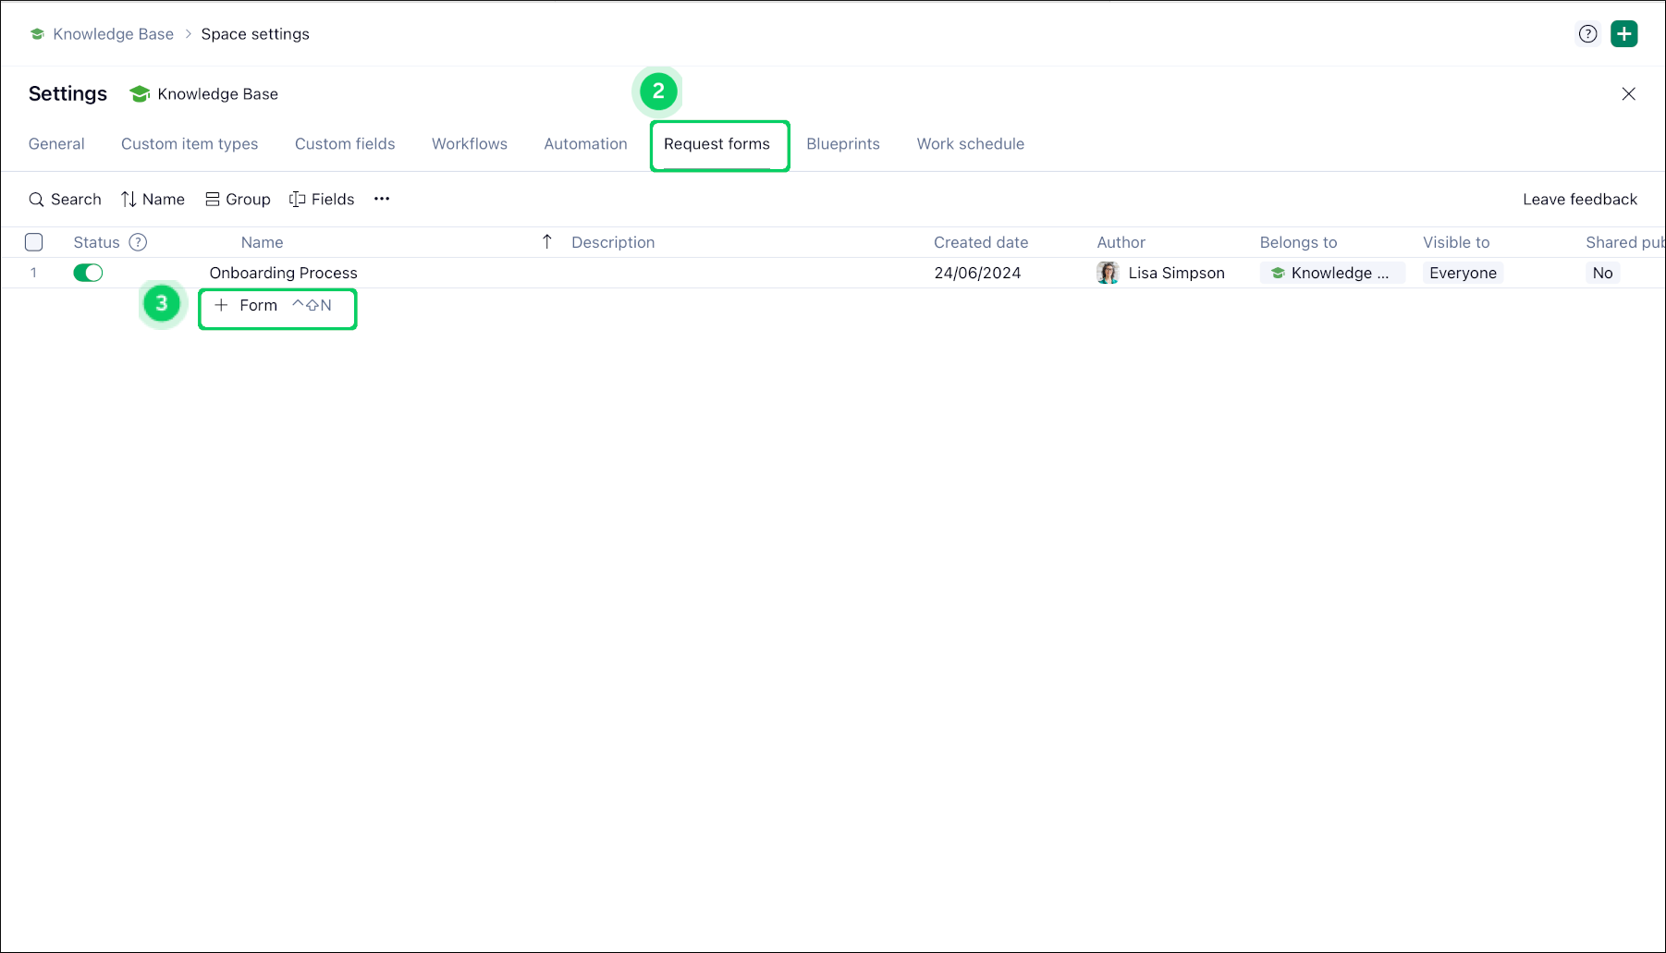
Task: Open the Fields column selector
Action: [x=322, y=200]
